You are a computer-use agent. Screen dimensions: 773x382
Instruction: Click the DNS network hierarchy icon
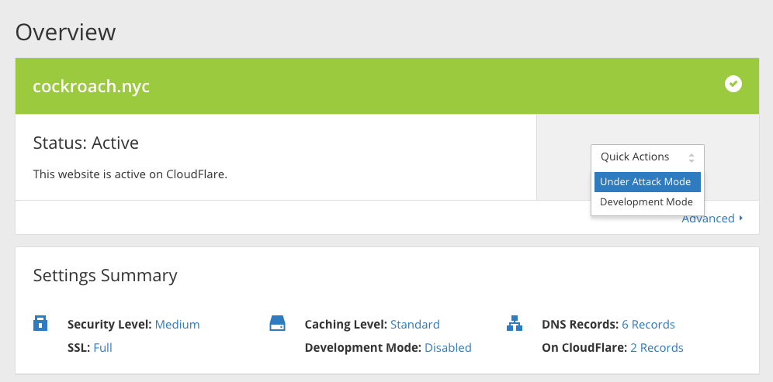pyautogui.click(x=515, y=323)
